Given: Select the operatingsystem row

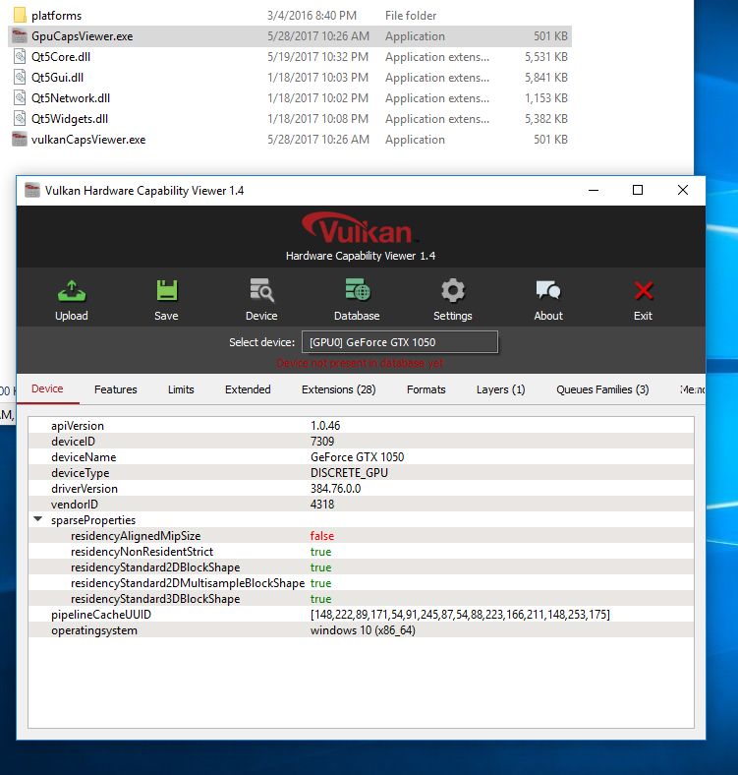Looking at the screenshot, I should point(361,630).
